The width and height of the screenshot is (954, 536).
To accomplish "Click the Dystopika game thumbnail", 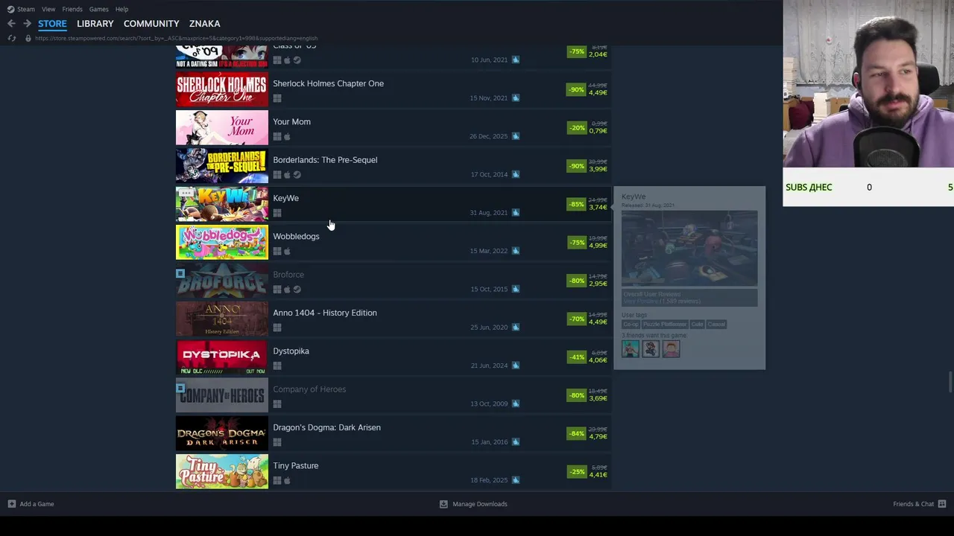I will [x=222, y=357].
